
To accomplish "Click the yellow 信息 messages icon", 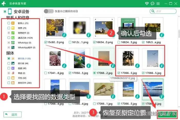I will [x=13, y=28].
